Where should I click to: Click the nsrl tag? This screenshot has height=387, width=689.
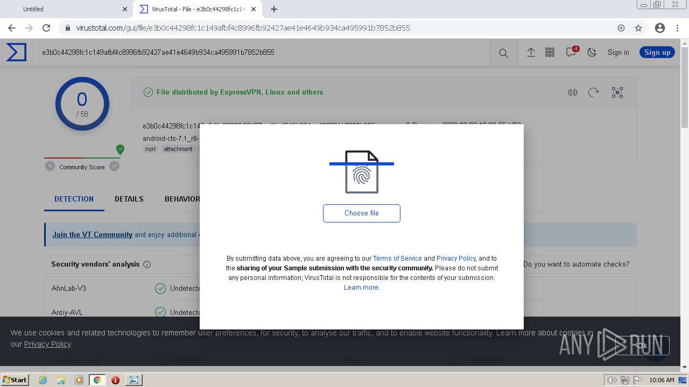(x=150, y=149)
